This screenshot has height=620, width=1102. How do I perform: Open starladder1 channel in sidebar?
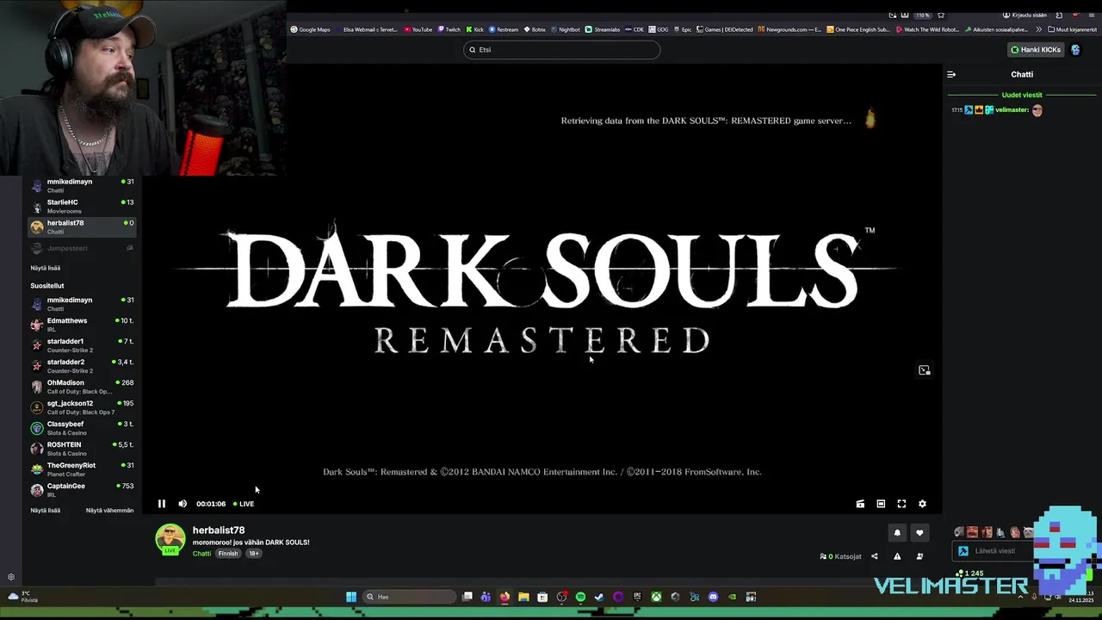pyautogui.click(x=84, y=345)
